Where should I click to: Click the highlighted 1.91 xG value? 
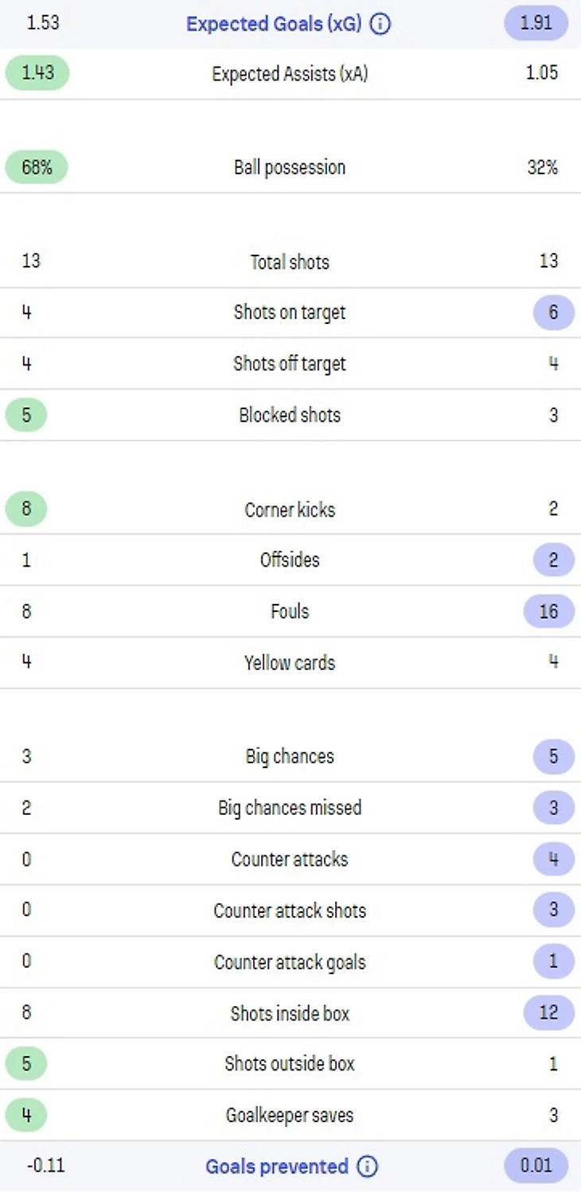point(536,23)
